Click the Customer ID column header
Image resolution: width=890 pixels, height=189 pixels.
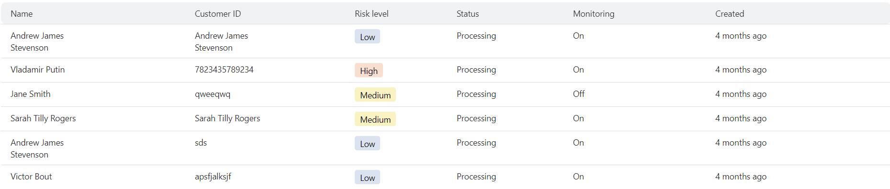point(218,14)
